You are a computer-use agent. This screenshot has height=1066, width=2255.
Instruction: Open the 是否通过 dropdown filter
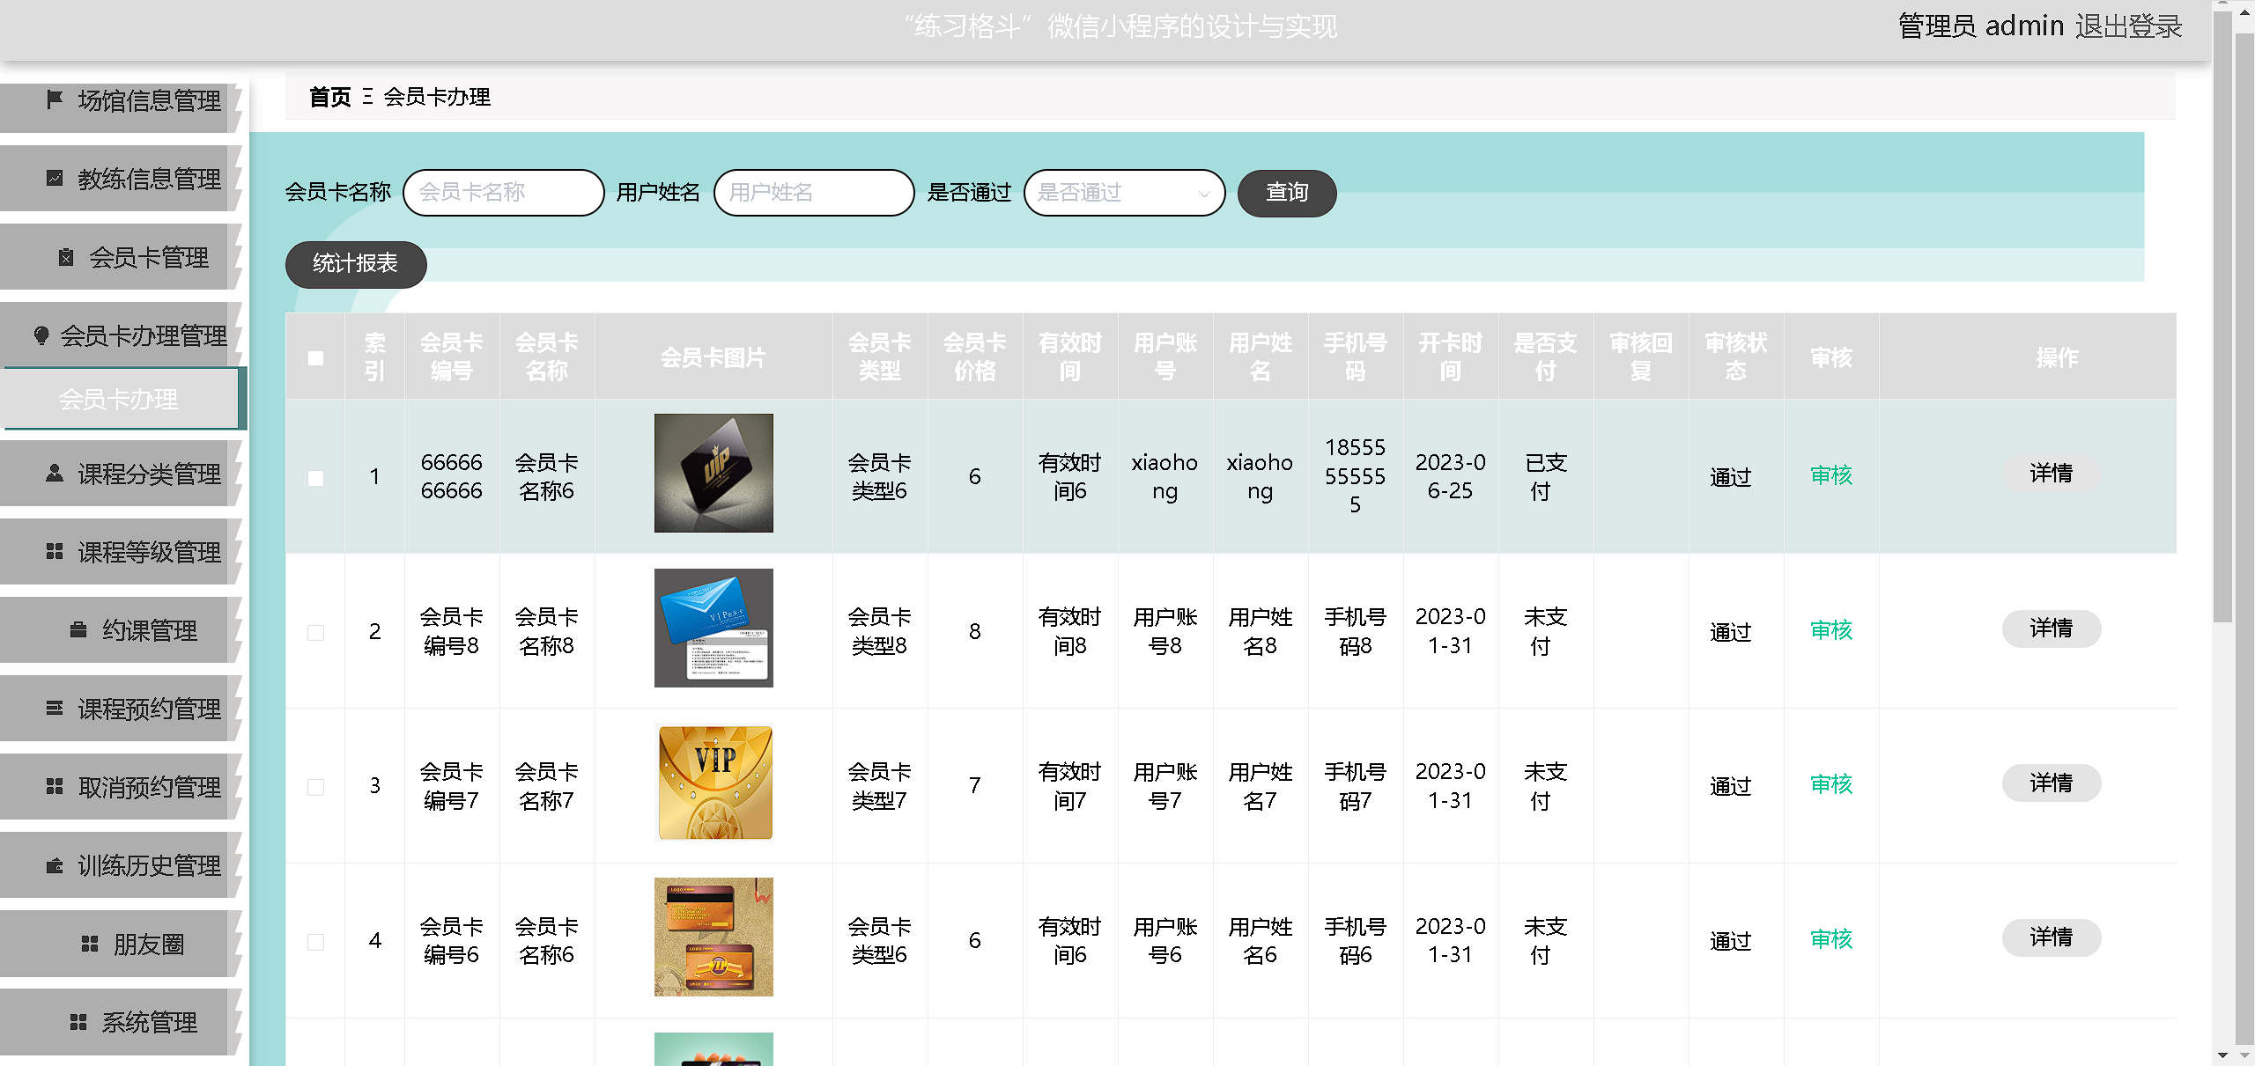click(1124, 193)
